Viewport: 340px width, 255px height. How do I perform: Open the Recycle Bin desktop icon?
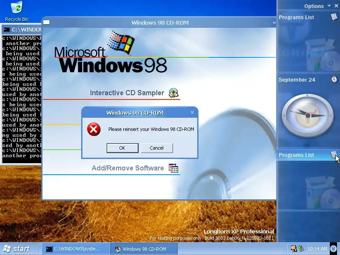pos(17,11)
